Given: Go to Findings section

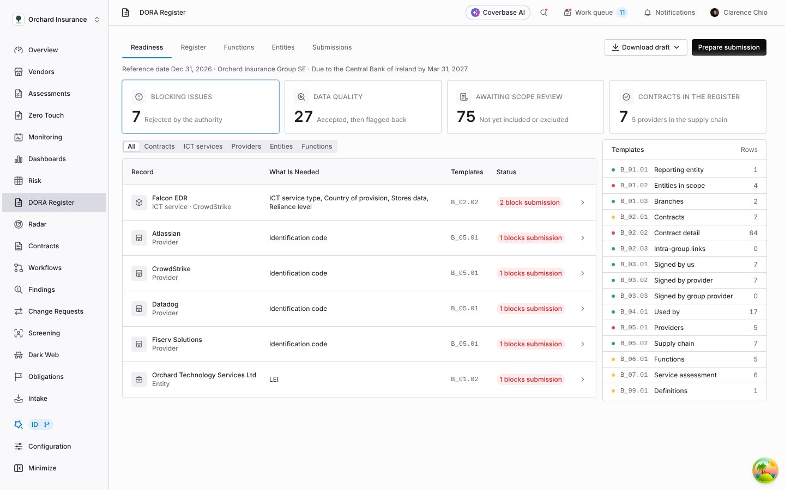Looking at the screenshot, I should pyautogui.click(x=54, y=290).
